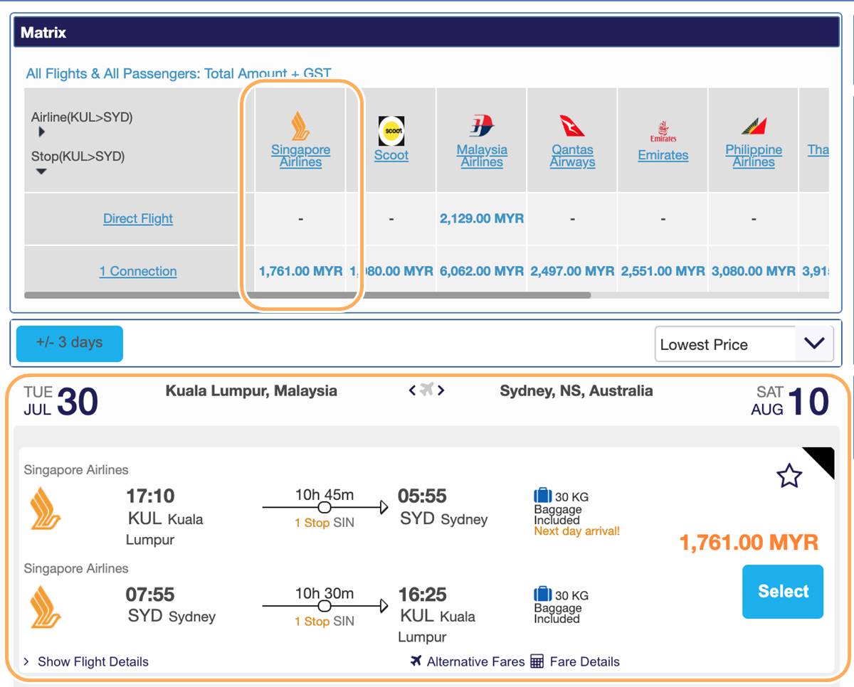854x687 pixels.
Task: Select the 6,062.00 MYR Malaysia Airlines price
Action: pyautogui.click(x=482, y=271)
